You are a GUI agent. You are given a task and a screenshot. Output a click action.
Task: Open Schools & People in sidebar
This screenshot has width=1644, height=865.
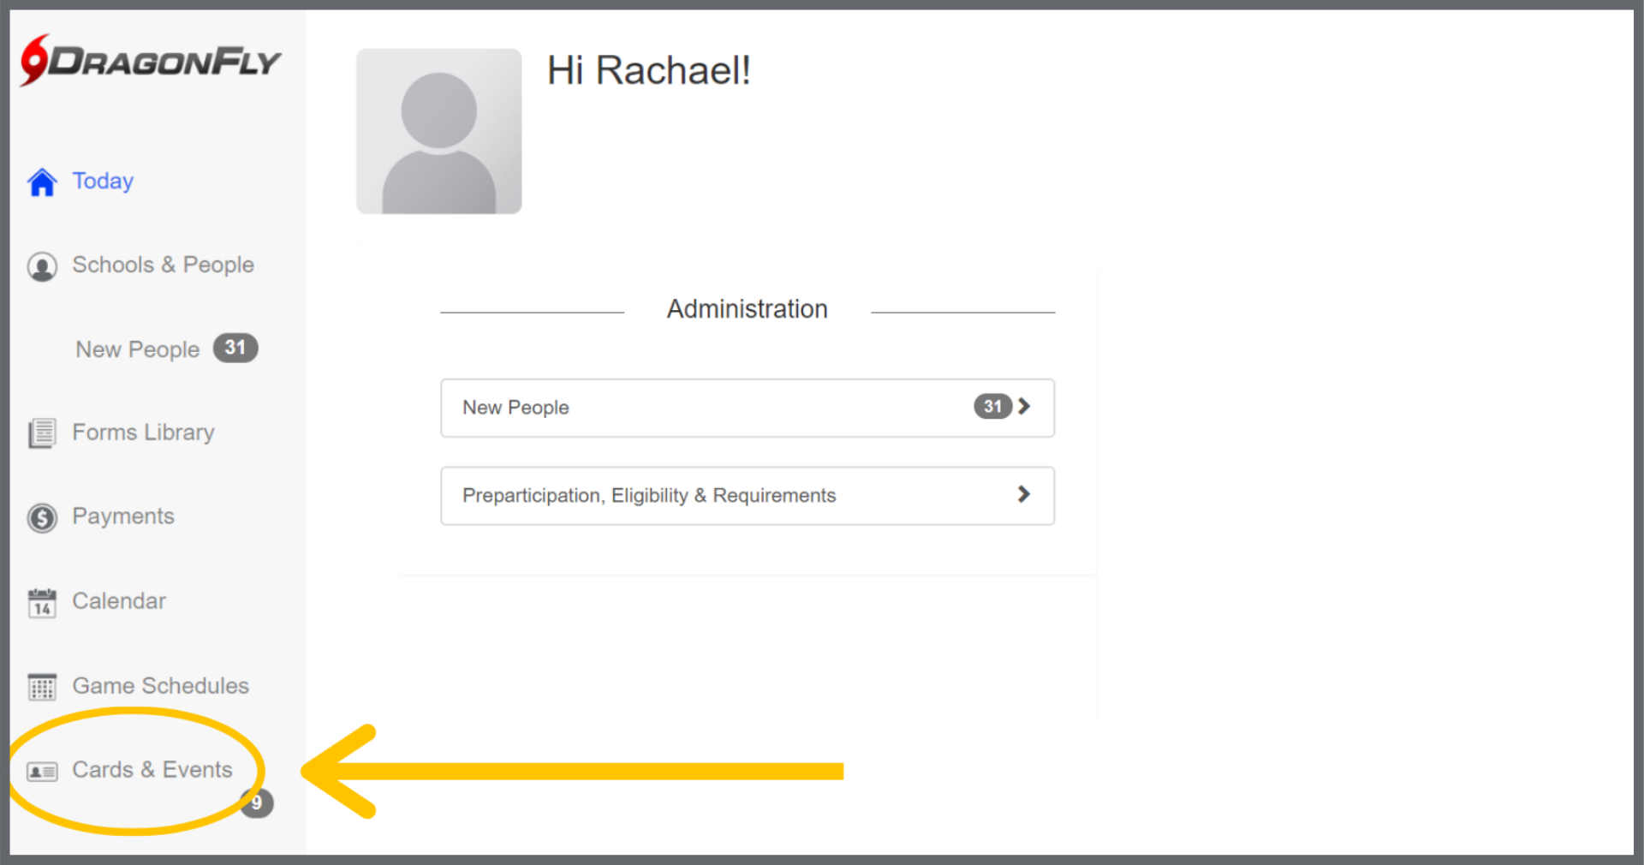163,265
